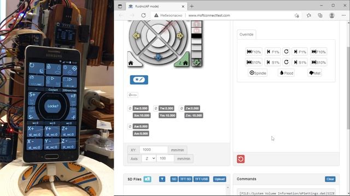
Task: Increase spindle override by 1%
Action: click(x=300, y=63)
